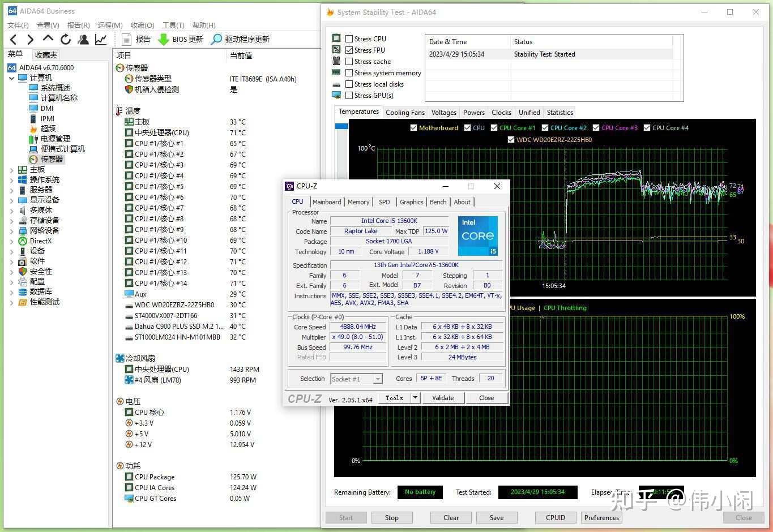Image resolution: width=773 pixels, height=532 pixels.
Task: Open the CPU-Z Memory tab
Action: pyautogui.click(x=358, y=202)
